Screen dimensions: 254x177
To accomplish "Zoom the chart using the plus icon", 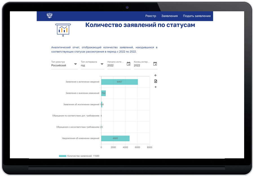I will coord(156,87).
